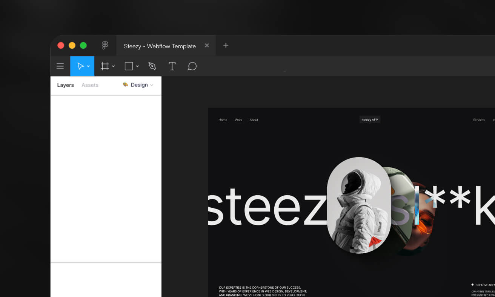Screen dimensions: 495x297
Task: Click the Figma home logo icon
Action: click(105, 46)
